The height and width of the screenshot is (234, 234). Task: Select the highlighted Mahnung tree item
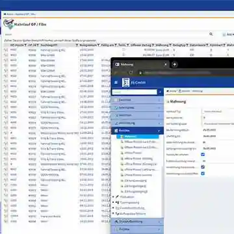[138, 136]
